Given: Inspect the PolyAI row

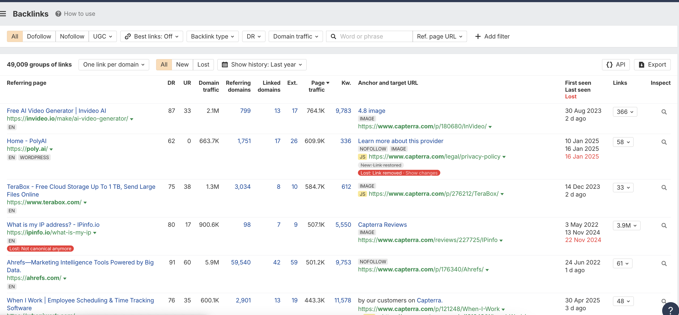Looking at the screenshot, I should pos(664,142).
